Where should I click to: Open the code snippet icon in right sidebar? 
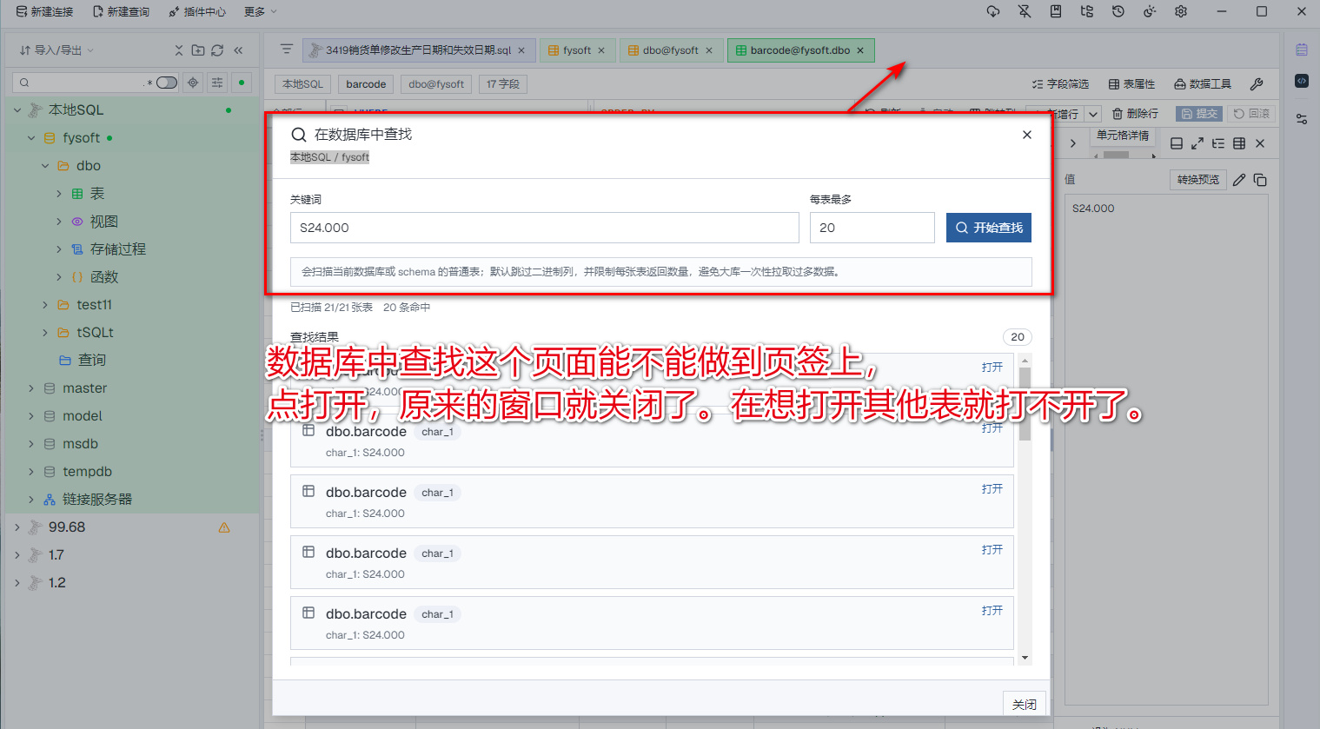[x=1302, y=81]
